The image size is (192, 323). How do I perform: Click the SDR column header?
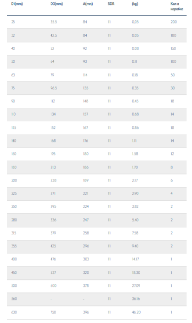(x=111, y=4)
